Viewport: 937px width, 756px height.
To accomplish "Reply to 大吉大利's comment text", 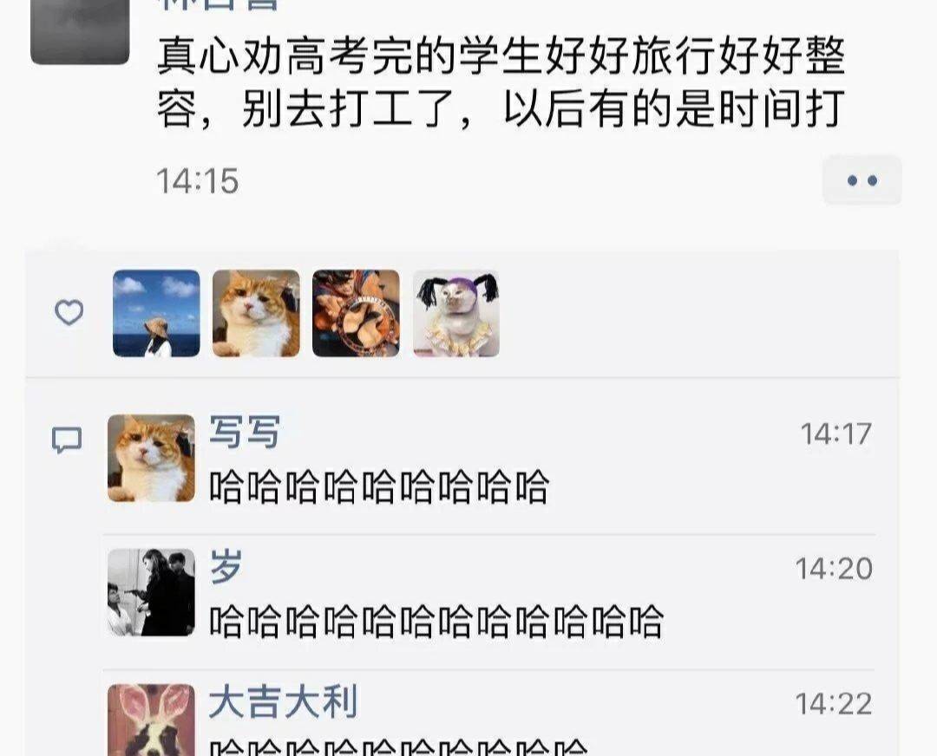I will 398,747.
